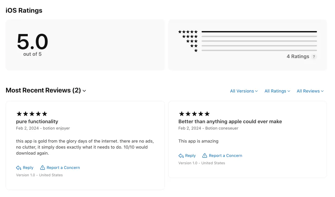Open the All Reviews filter dropdown

(x=310, y=91)
